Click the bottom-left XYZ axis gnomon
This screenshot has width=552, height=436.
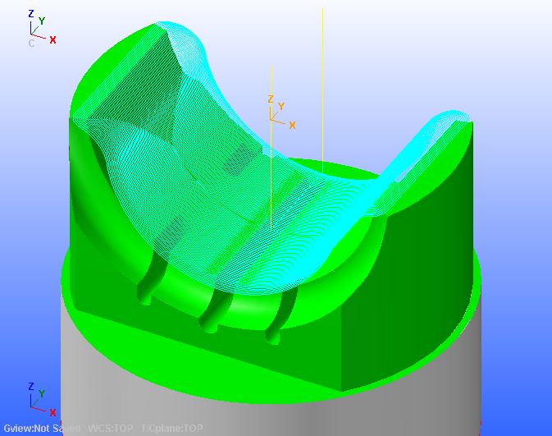click(42, 400)
